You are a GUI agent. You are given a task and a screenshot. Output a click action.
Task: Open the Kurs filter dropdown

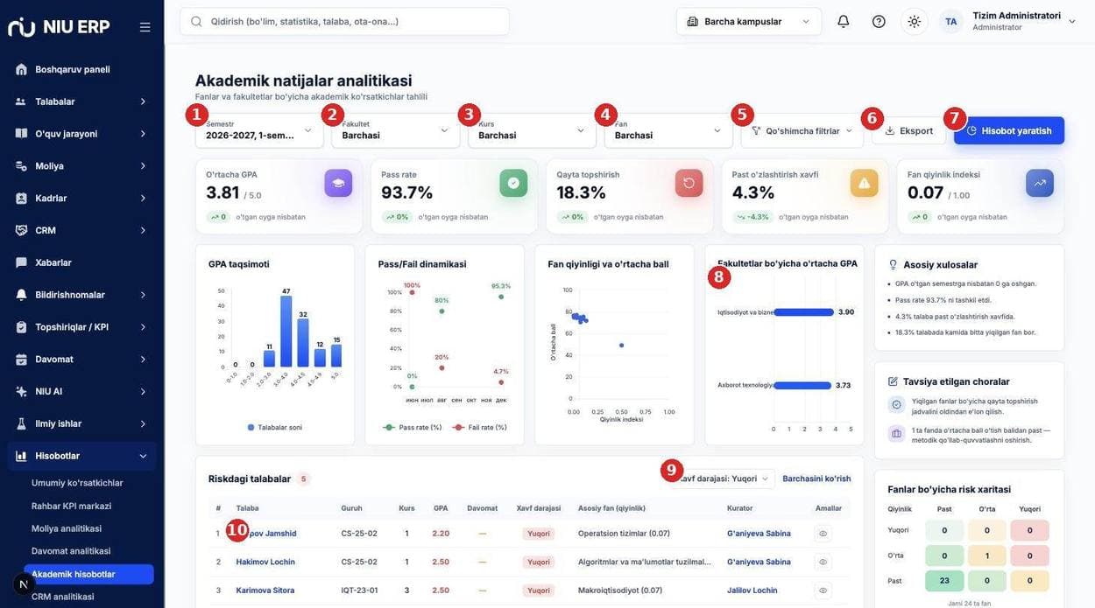[x=533, y=130]
